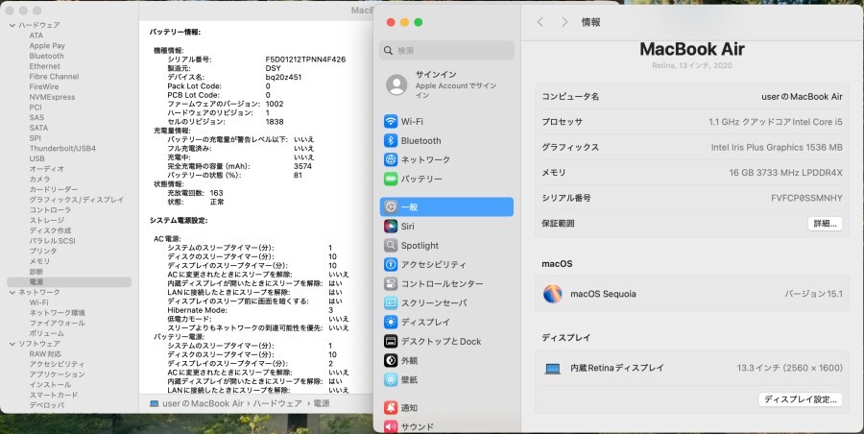The width and height of the screenshot is (864, 434).
Task: Click 16 GB 3733 MHz LPDDR4X memory value
Action: pos(785,173)
